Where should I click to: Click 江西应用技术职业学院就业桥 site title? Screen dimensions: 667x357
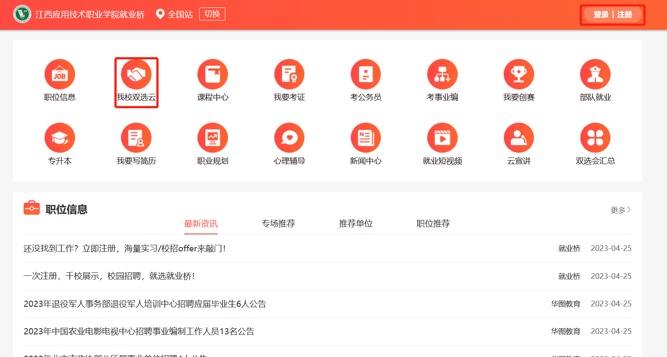pos(90,14)
